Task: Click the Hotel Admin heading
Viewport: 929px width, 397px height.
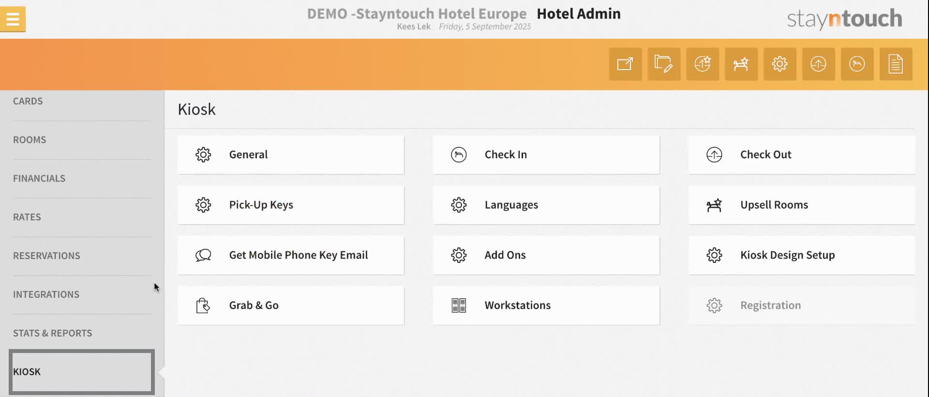Action: pyautogui.click(x=579, y=14)
